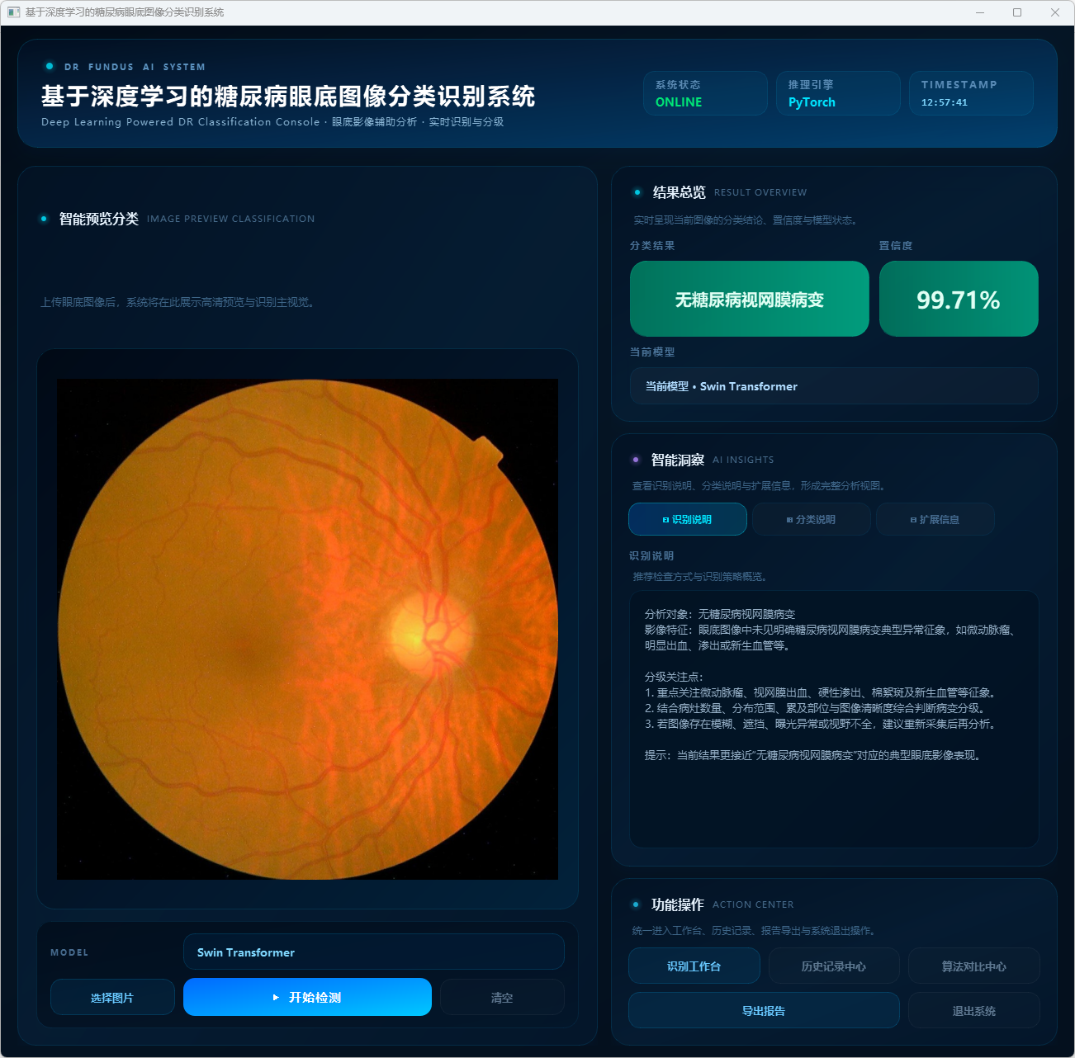The image size is (1075, 1058).
Task: Open 算法对比中心
Action: [x=973, y=966]
